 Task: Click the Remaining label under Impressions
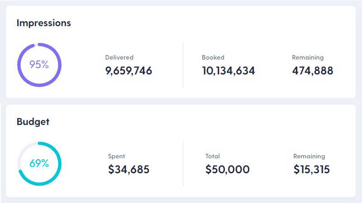308,58
